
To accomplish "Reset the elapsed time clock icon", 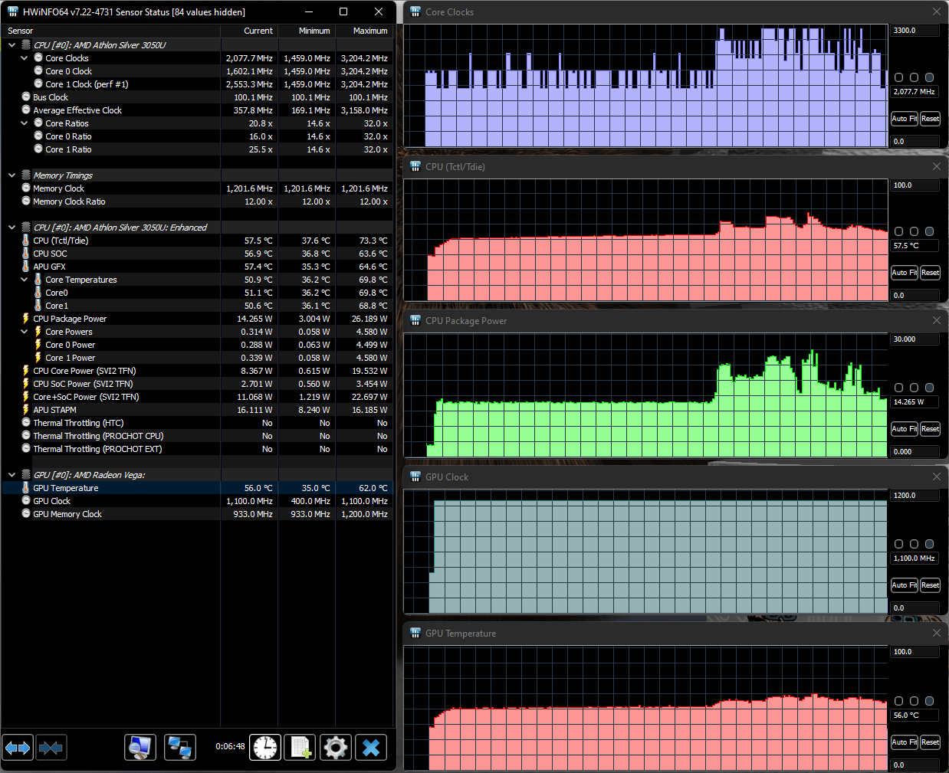I will click(265, 748).
